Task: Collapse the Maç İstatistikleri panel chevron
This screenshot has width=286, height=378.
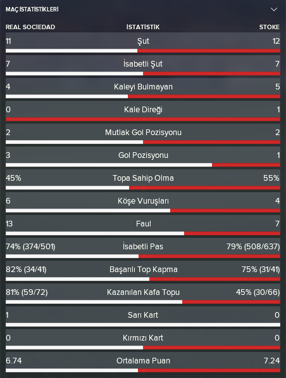Action: tap(274, 10)
